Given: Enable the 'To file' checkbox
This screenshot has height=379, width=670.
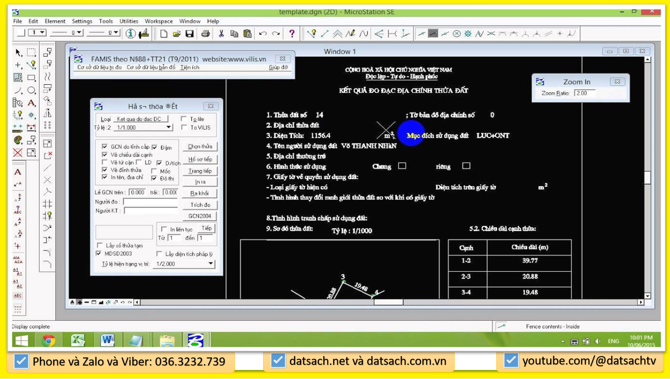Looking at the screenshot, I should (184, 119).
